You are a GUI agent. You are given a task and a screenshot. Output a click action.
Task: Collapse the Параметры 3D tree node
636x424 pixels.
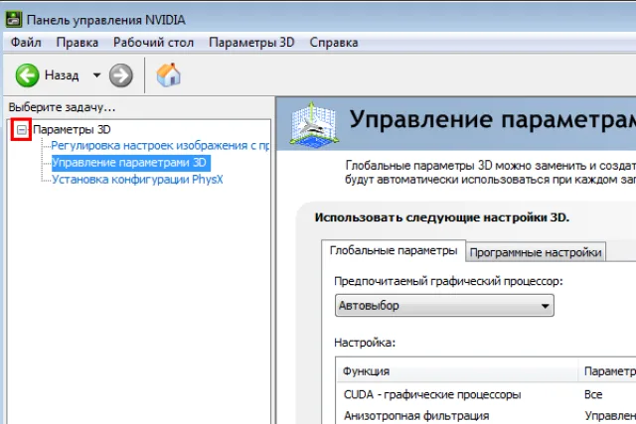[22, 130]
